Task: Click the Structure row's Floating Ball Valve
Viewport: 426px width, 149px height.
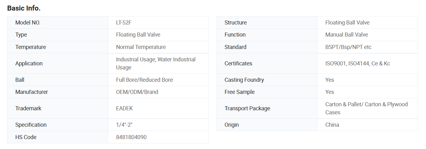Action: [x=347, y=23]
